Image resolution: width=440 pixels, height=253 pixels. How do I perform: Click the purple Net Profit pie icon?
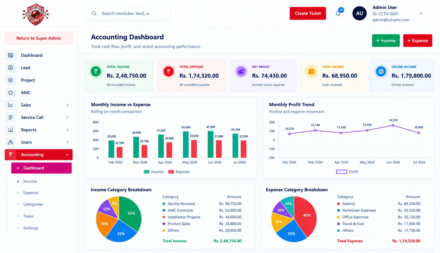[x=241, y=71]
